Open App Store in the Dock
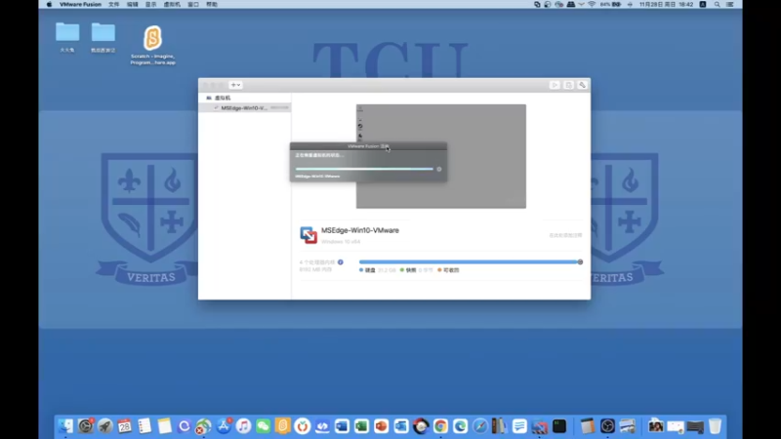The height and width of the screenshot is (439, 781). click(x=224, y=426)
